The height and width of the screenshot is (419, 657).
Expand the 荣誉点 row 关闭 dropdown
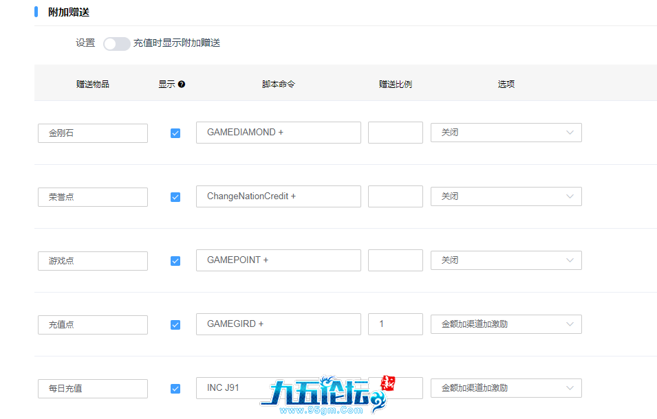point(506,196)
